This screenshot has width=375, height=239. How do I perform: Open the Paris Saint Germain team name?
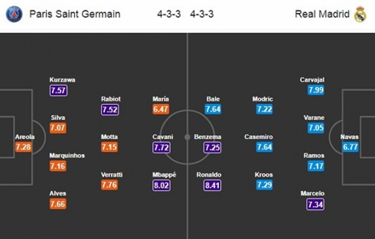tap(75, 14)
